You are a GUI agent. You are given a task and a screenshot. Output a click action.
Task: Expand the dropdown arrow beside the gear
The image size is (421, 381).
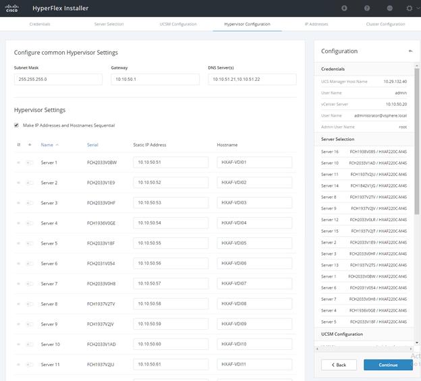pyautogui.click(x=418, y=8)
